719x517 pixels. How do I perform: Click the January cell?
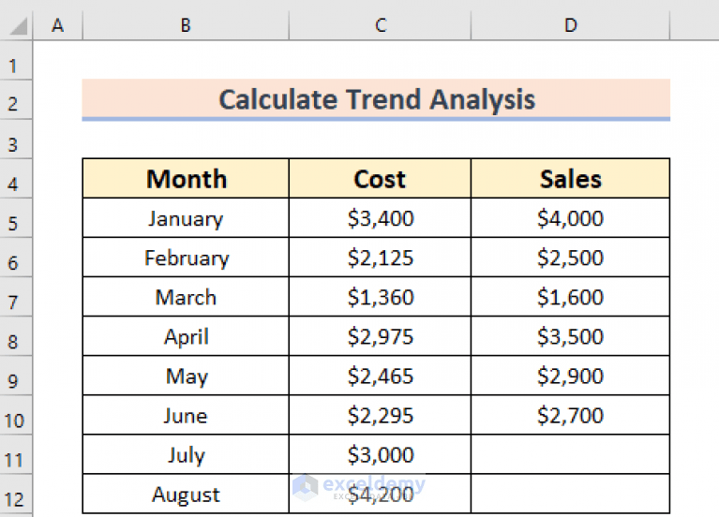(x=186, y=218)
